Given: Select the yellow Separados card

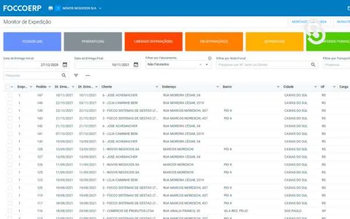Looking at the screenshot, I should pos(275,41).
